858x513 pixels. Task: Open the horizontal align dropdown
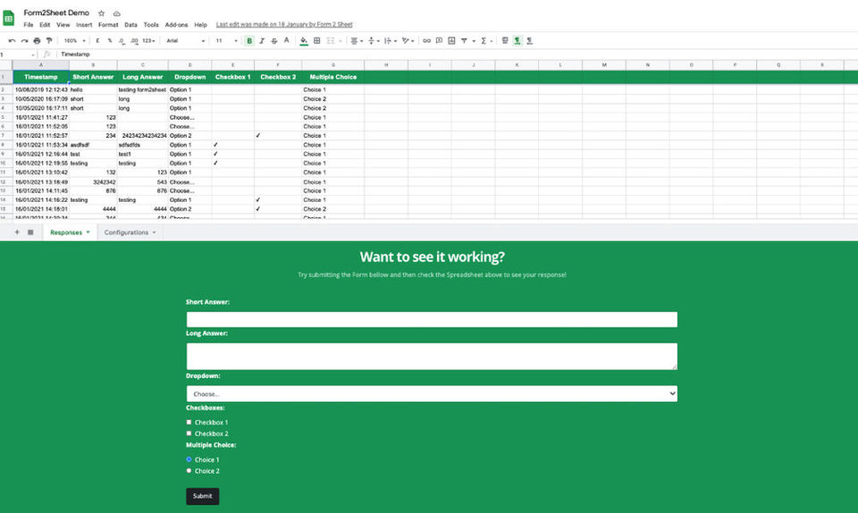pos(357,41)
